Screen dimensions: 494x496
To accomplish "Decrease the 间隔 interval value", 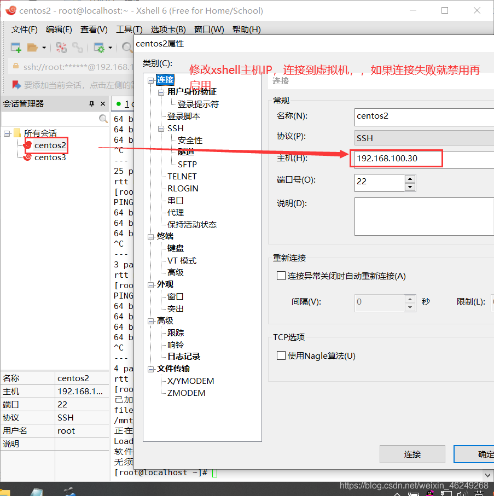I will (410, 307).
